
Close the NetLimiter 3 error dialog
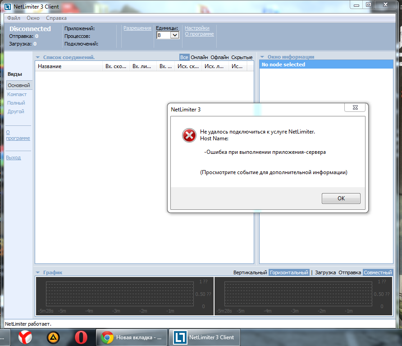pyautogui.click(x=355, y=107)
